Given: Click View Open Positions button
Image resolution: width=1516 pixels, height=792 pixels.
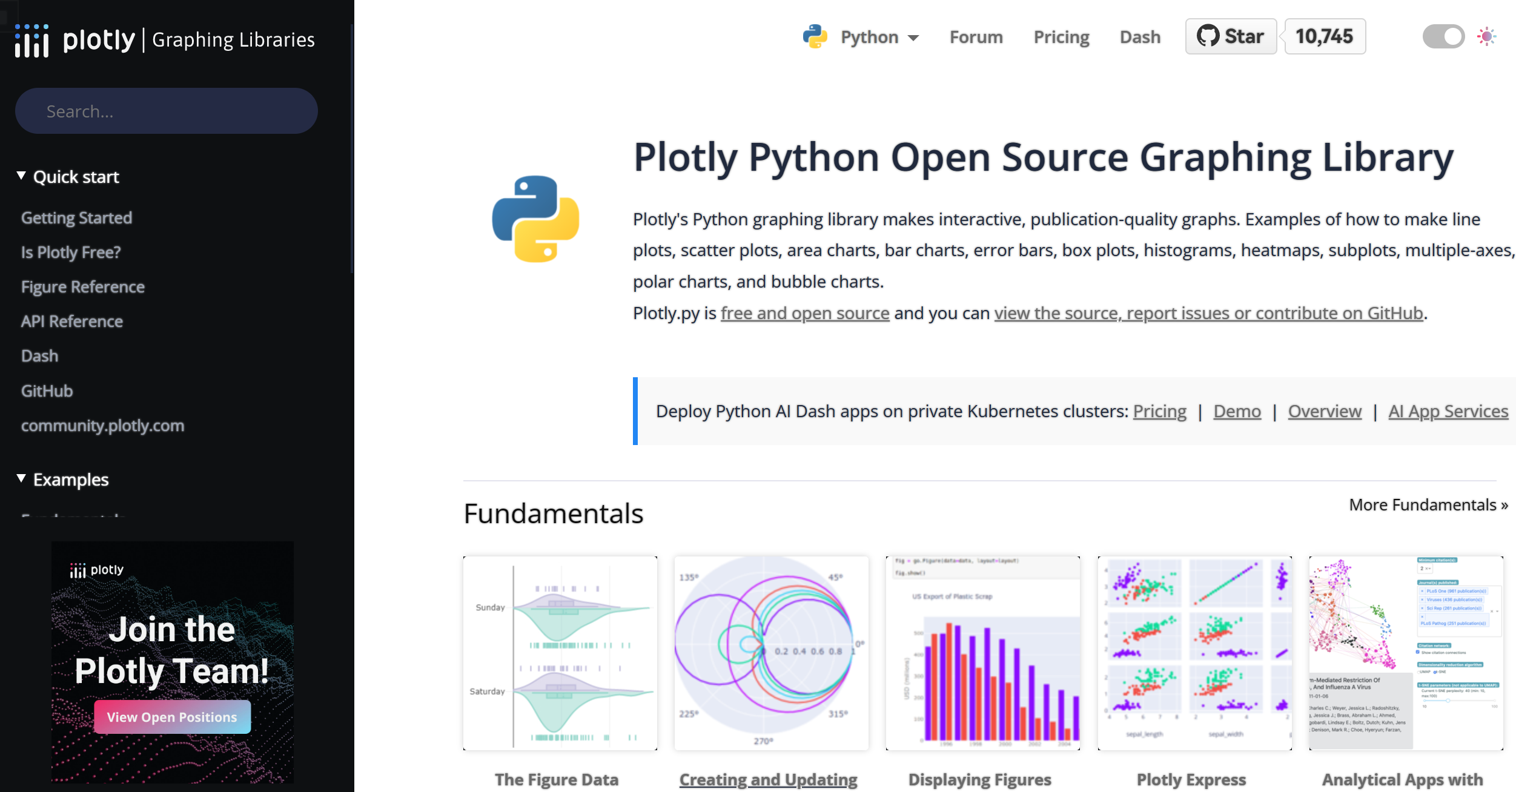Looking at the screenshot, I should [x=172, y=717].
